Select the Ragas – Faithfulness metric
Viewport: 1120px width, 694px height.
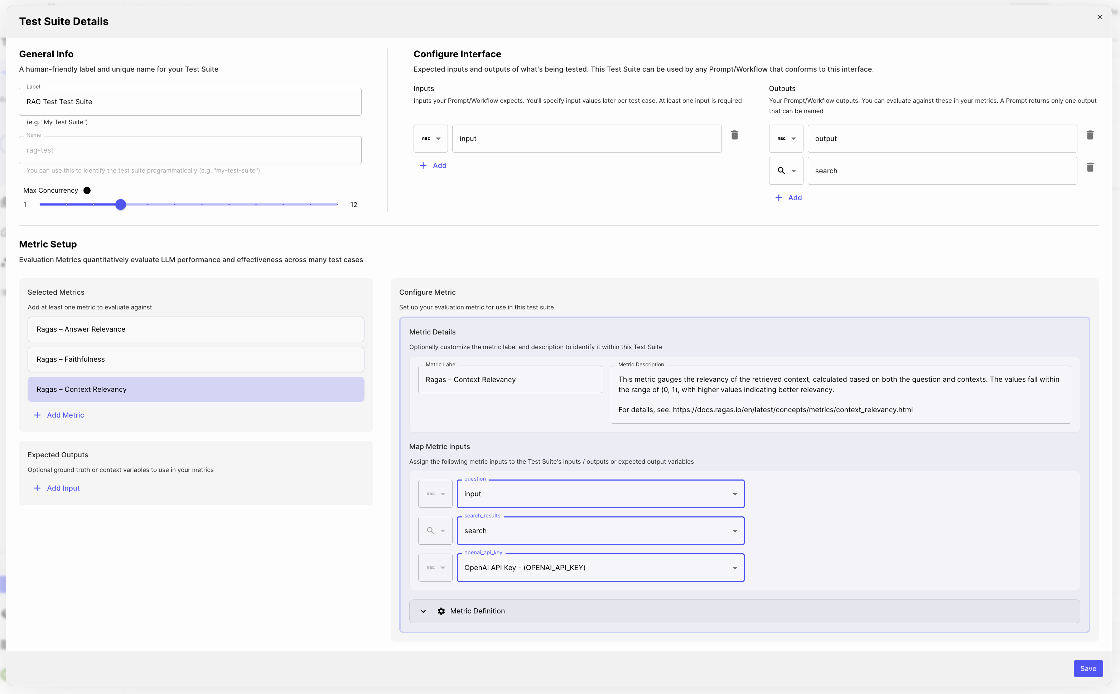pos(195,358)
